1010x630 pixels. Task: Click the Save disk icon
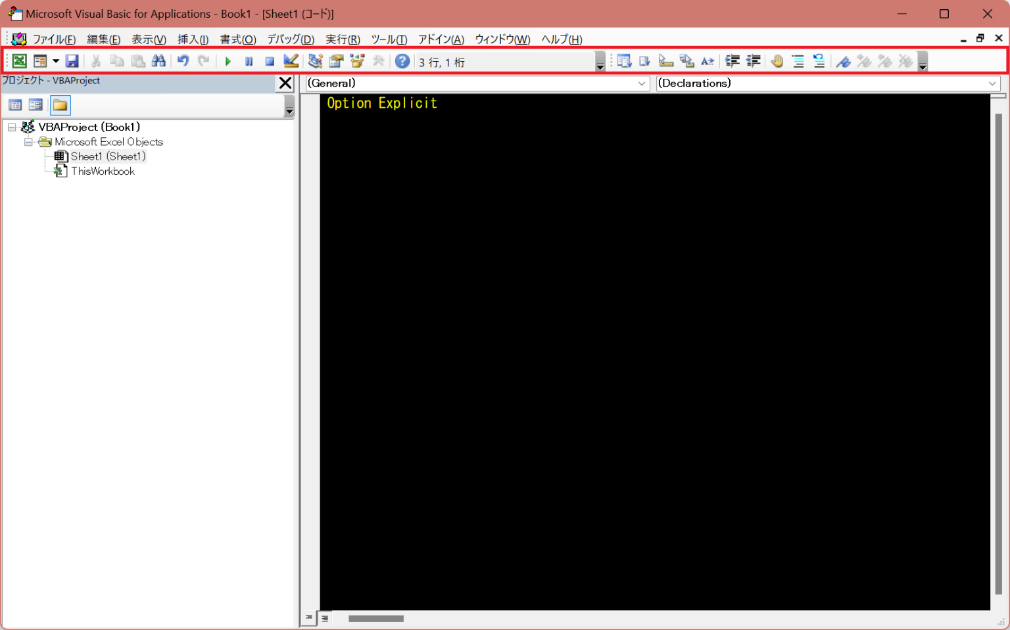[x=72, y=60]
